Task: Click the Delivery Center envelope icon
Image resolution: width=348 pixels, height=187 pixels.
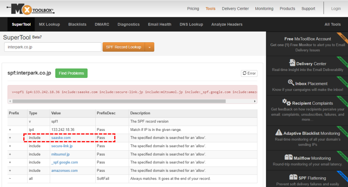Action: click(292, 63)
